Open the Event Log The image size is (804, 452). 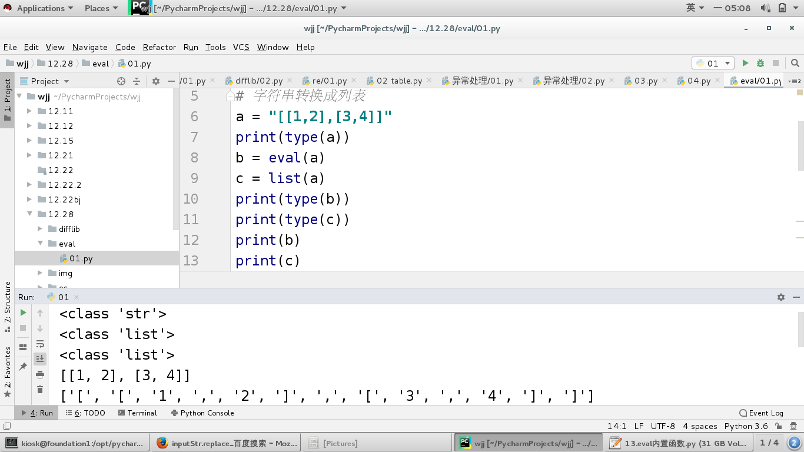(x=761, y=413)
